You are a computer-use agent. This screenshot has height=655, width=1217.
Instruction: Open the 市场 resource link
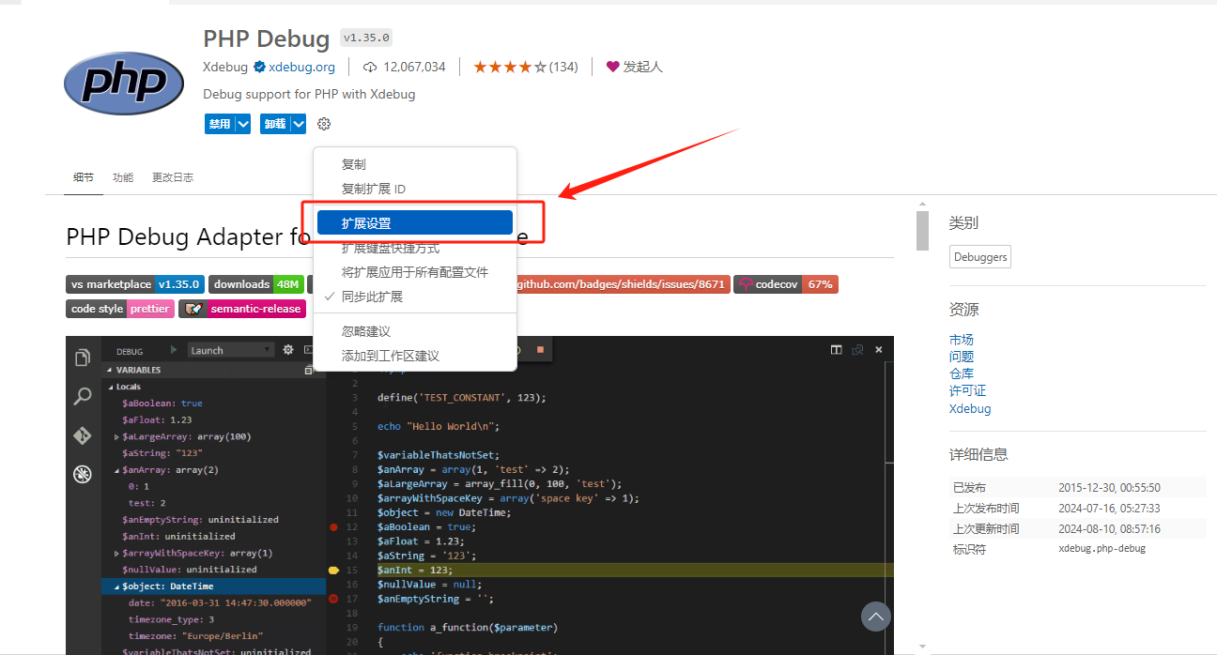[962, 340]
